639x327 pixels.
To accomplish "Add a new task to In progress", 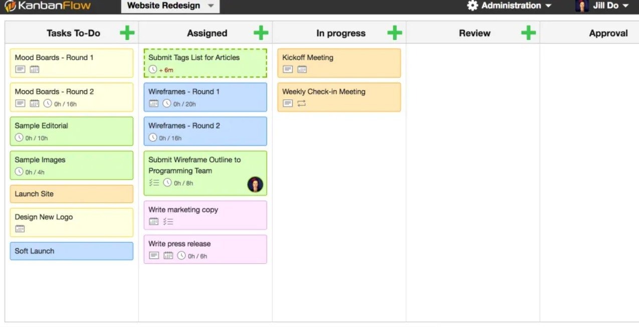I will tap(395, 33).
